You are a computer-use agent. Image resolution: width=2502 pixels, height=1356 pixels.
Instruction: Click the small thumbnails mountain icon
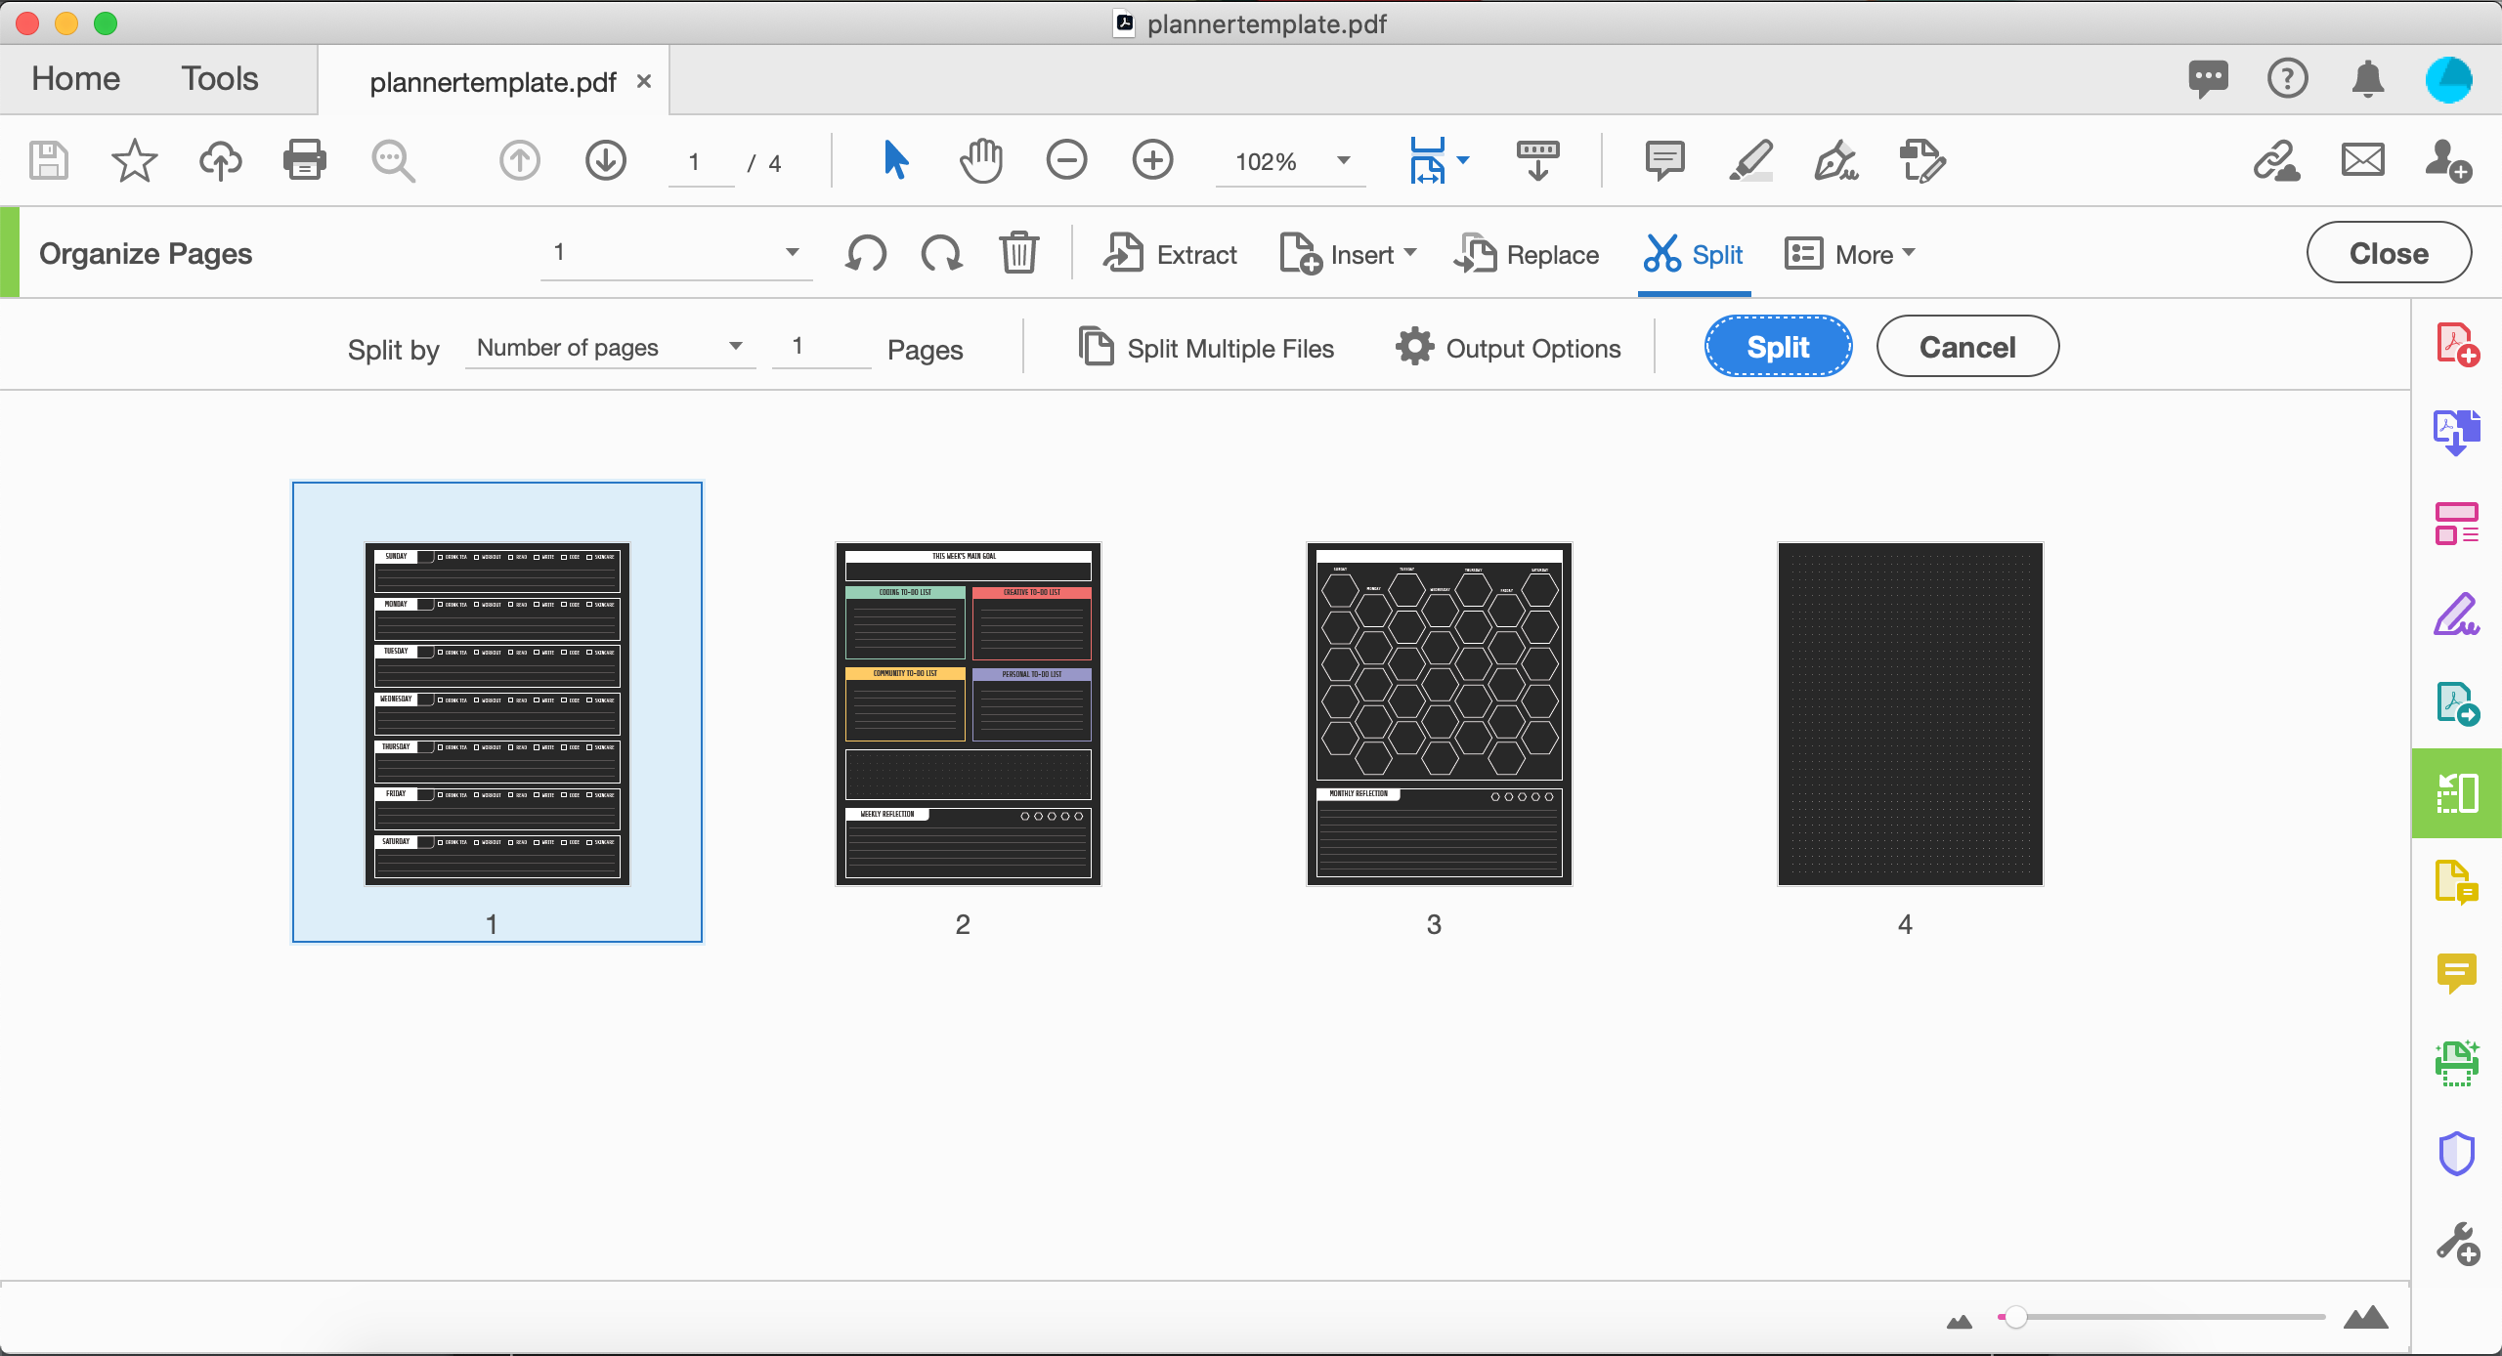click(1959, 1322)
